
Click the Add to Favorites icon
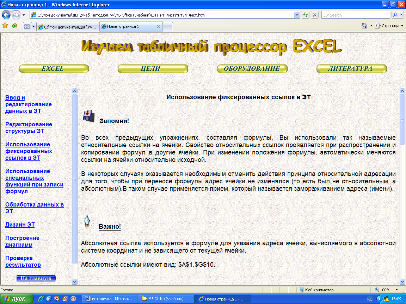(14, 26)
